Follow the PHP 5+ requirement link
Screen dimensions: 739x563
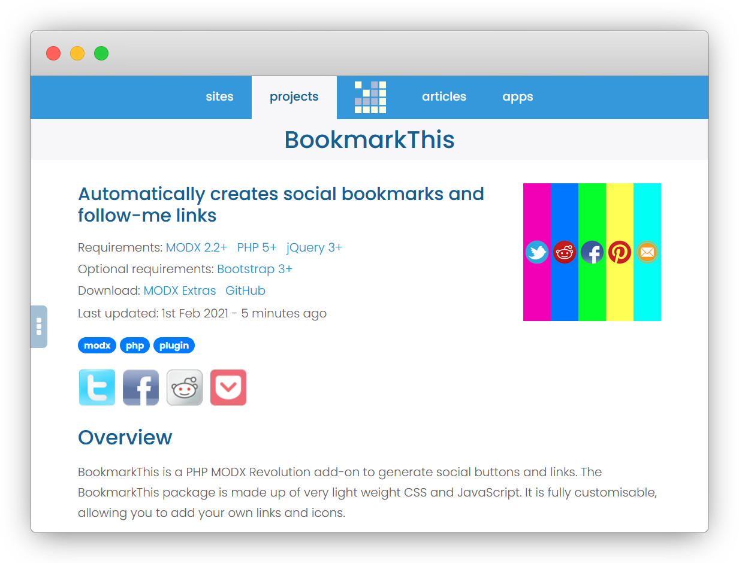tap(257, 247)
